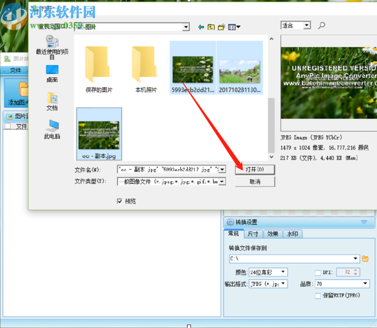Image resolution: width=377 pixels, height=328 pixels.
Task: Open Desktop (桌面) shortcut
Action: tap(52, 74)
